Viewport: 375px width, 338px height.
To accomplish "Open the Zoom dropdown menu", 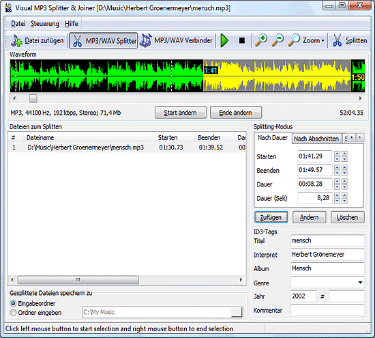I will coord(306,40).
